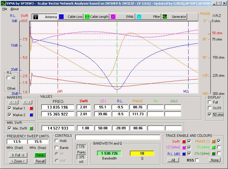Image resolution: width=228 pixels, height=169 pixels.
Task: Select the SVNA mode icon
Action: point(113,17)
